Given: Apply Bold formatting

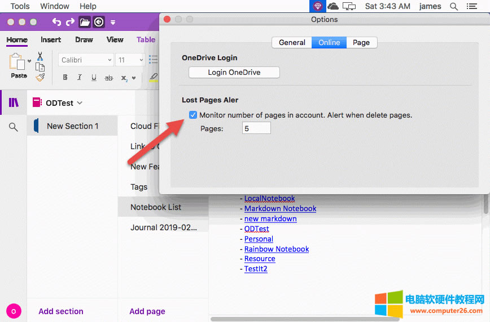Looking at the screenshot, I should pos(65,78).
